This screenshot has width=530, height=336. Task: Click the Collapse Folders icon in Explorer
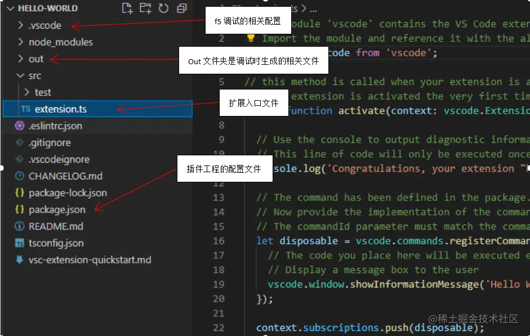tap(181, 8)
